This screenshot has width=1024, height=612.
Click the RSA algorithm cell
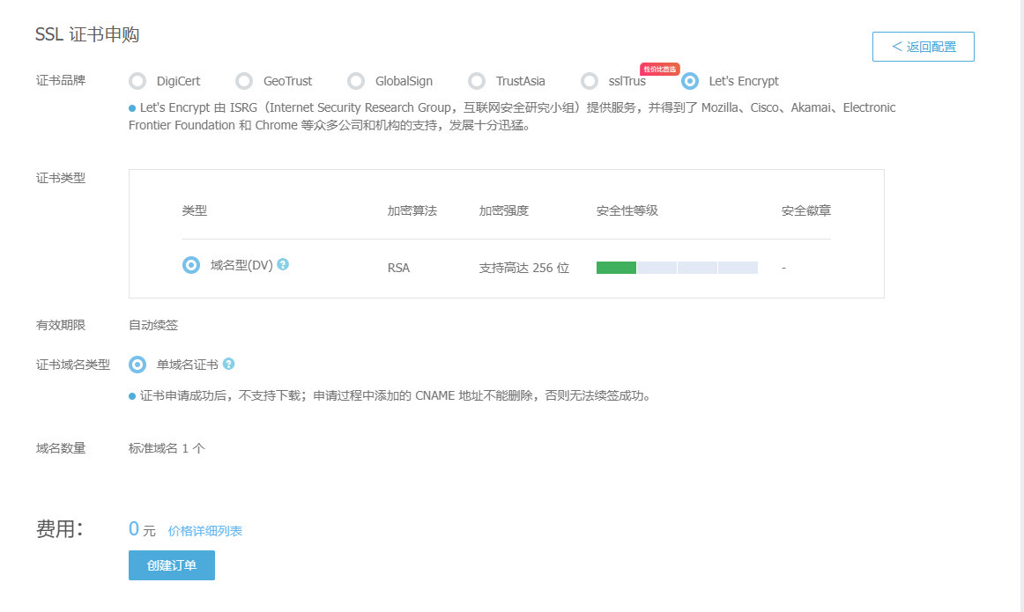pyautogui.click(x=398, y=268)
